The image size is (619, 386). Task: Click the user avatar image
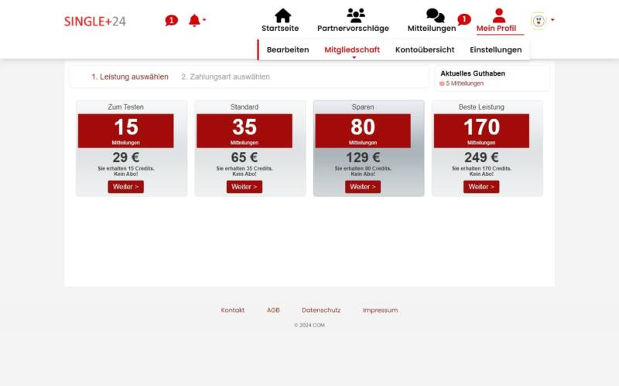pyautogui.click(x=539, y=21)
